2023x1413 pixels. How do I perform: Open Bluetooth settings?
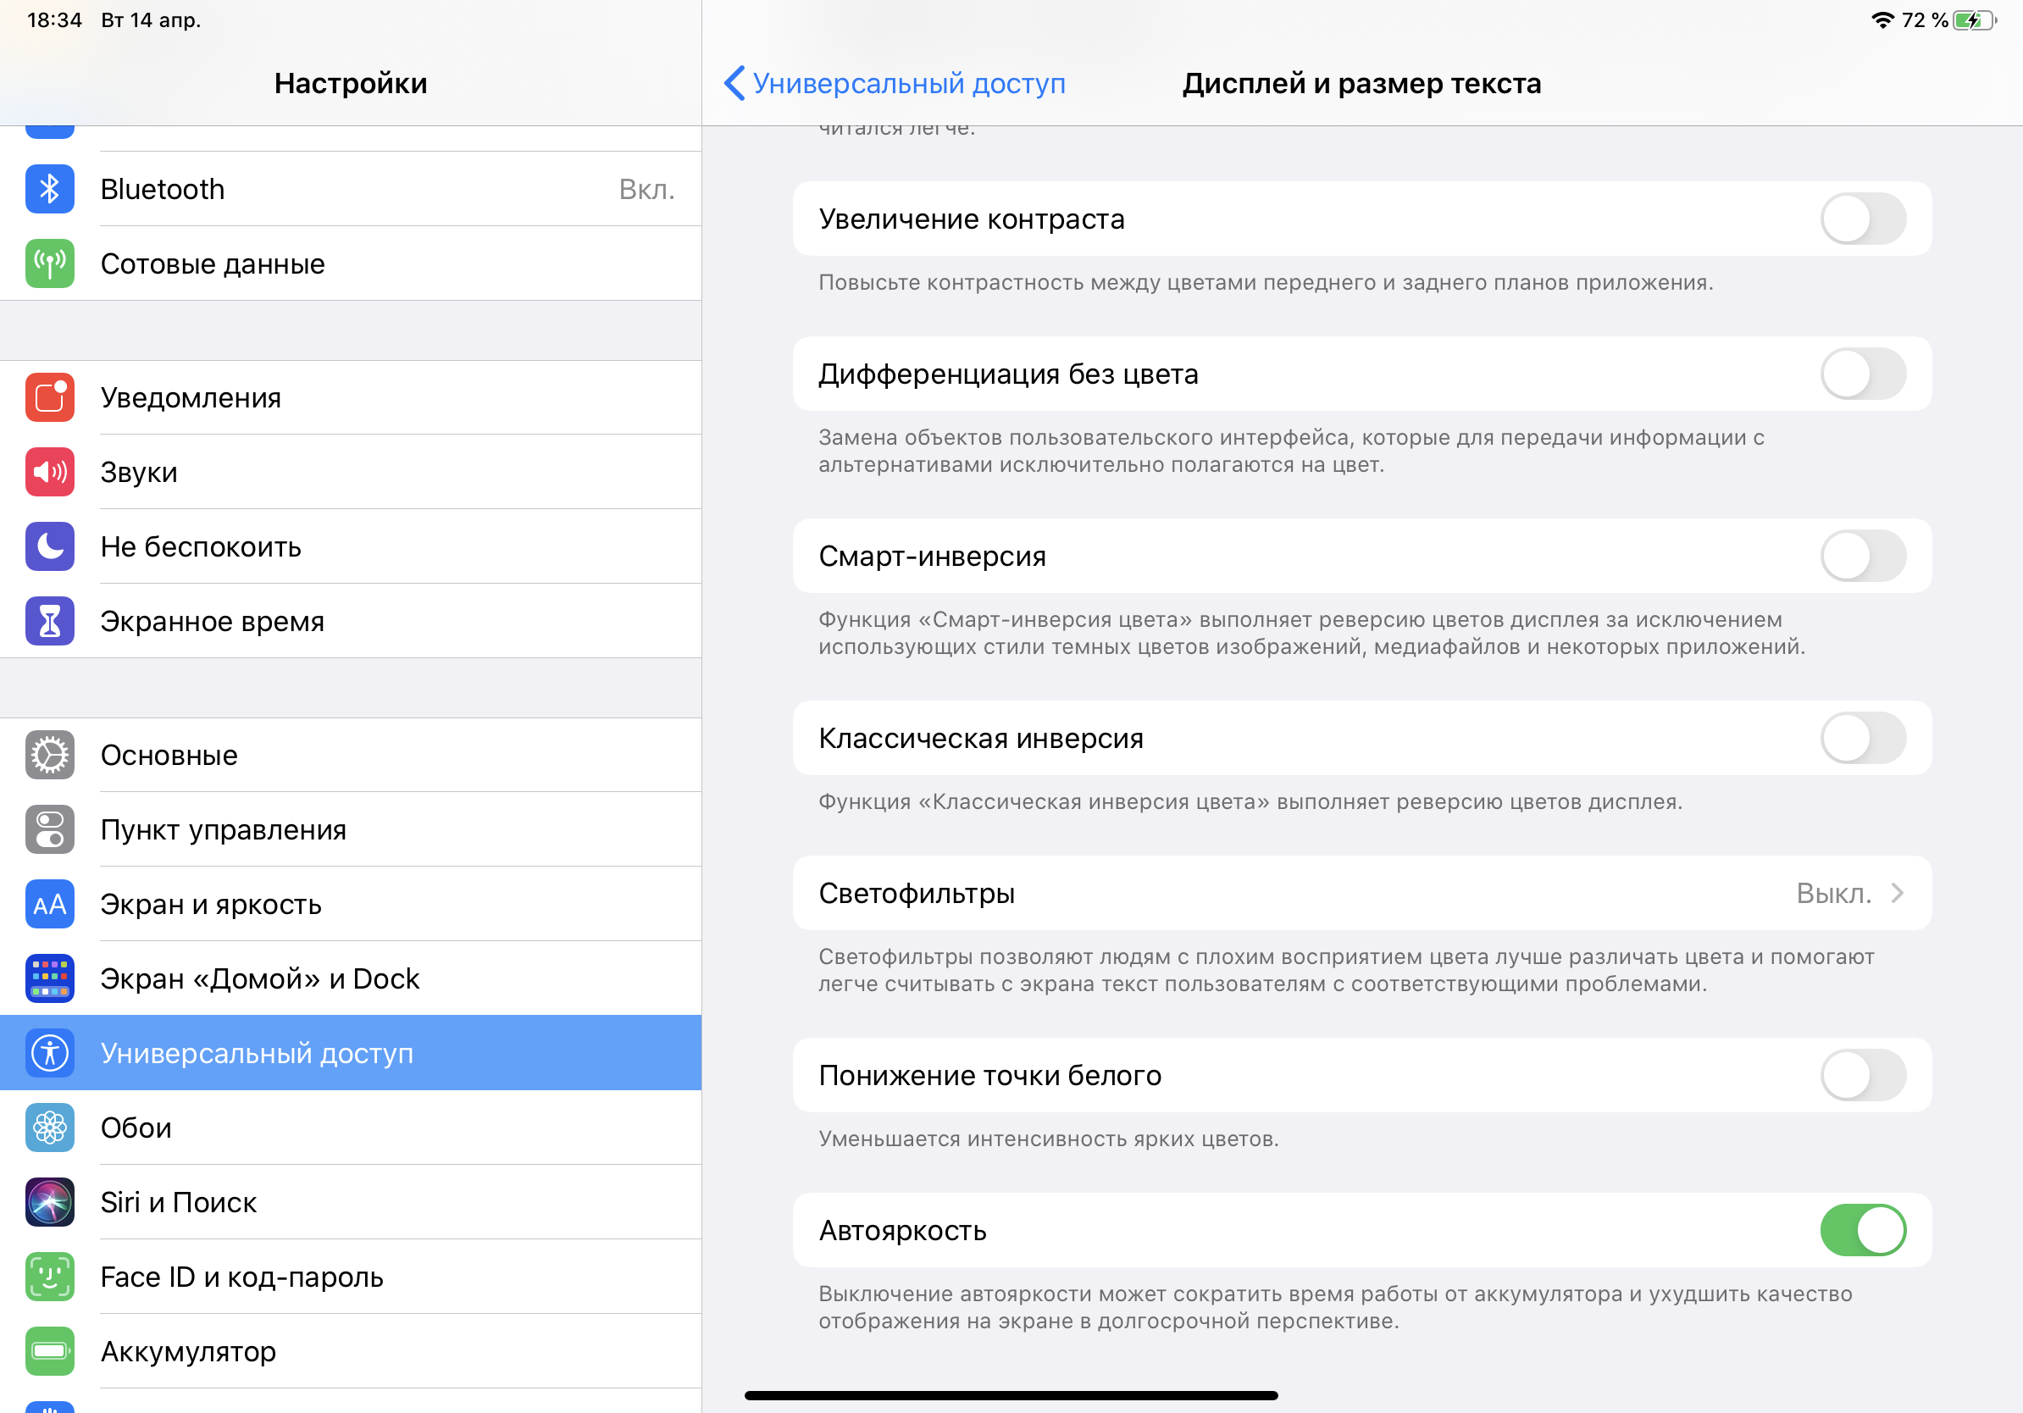(351, 187)
